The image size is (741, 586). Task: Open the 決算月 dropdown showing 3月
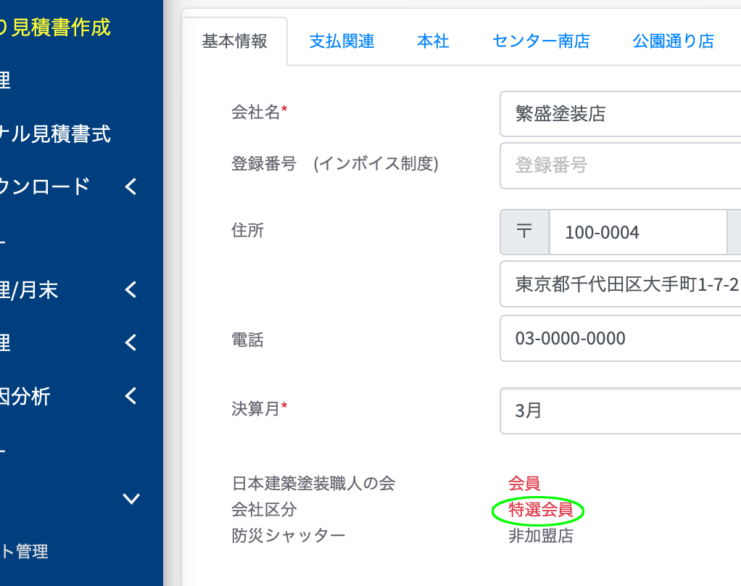621,410
